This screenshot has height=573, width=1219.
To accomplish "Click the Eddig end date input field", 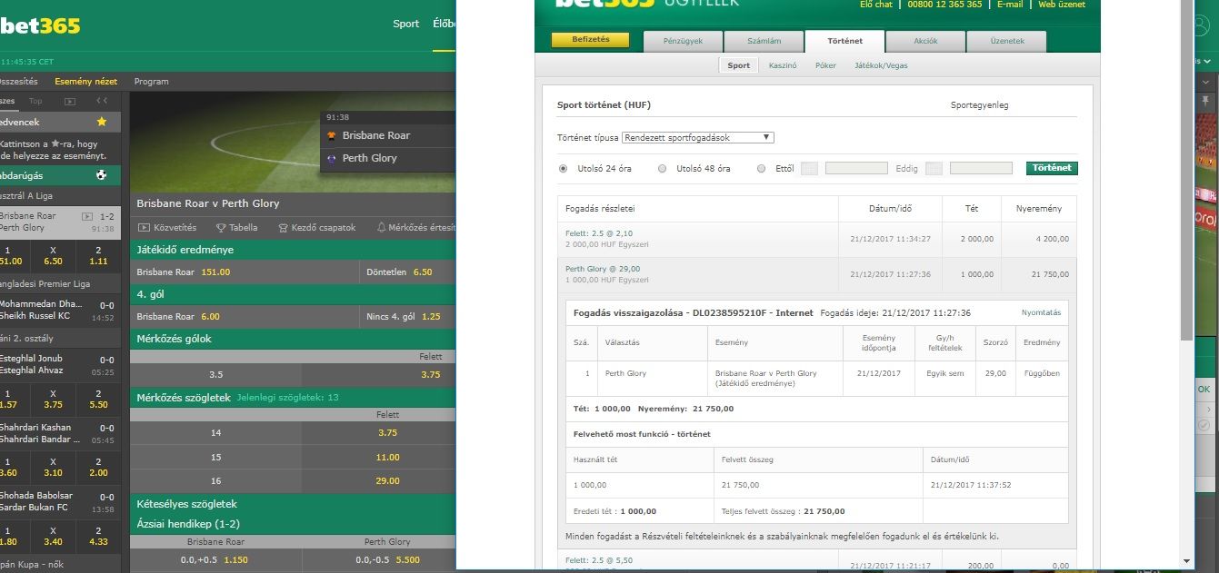I will (x=981, y=168).
